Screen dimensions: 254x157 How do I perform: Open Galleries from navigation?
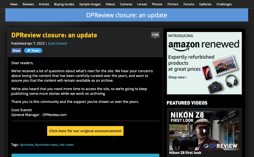[205, 4]
